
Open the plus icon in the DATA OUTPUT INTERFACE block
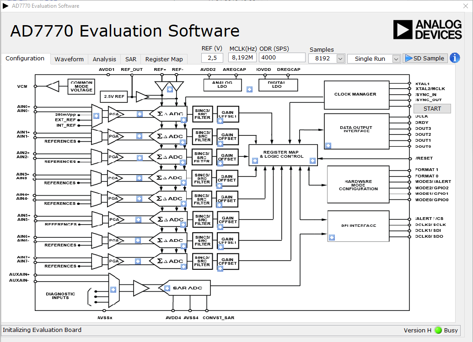pos(328,146)
